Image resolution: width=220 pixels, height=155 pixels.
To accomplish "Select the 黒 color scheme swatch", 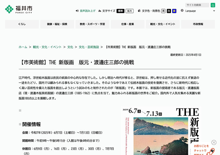I will [x=163, y=11].
